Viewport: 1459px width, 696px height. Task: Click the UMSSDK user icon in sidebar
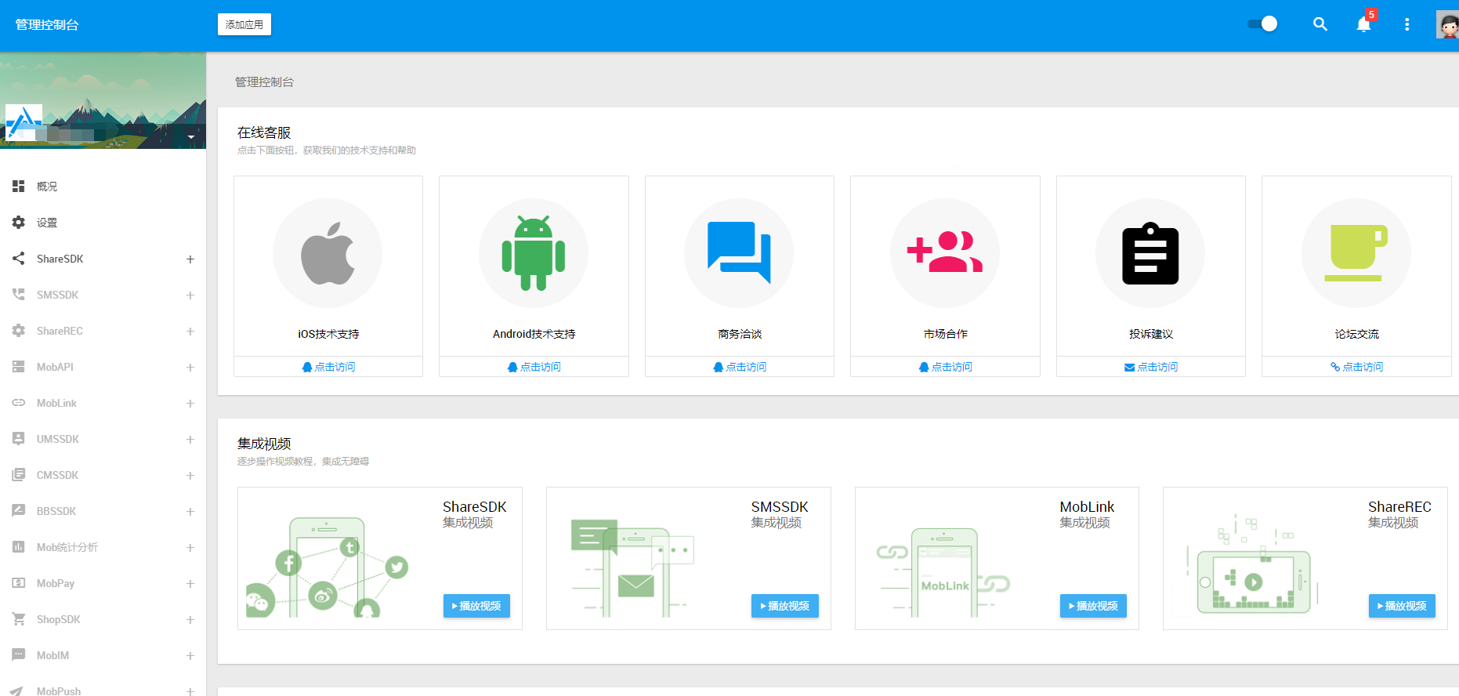coord(19,439)
